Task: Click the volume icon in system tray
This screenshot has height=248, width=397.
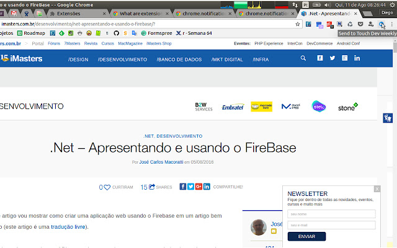Action: (x=328, y=5)
